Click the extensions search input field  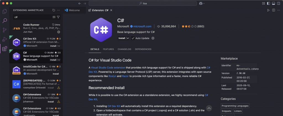click(x=32, y=17)
